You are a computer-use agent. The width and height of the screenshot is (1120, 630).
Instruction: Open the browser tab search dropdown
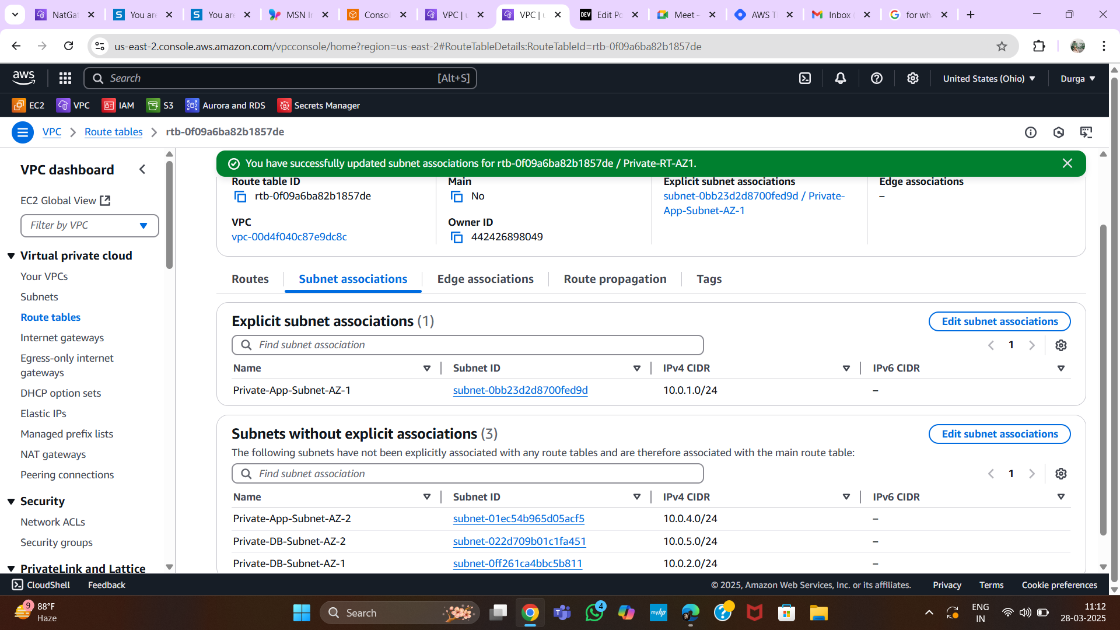coord(15,15)
